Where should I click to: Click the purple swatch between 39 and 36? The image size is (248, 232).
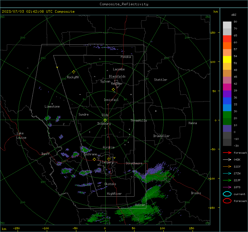pyautogui.click(x=227, y=94)
